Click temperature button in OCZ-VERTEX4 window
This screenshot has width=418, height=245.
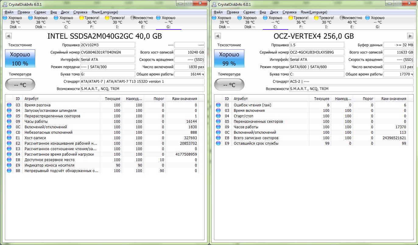coord(229,85)
